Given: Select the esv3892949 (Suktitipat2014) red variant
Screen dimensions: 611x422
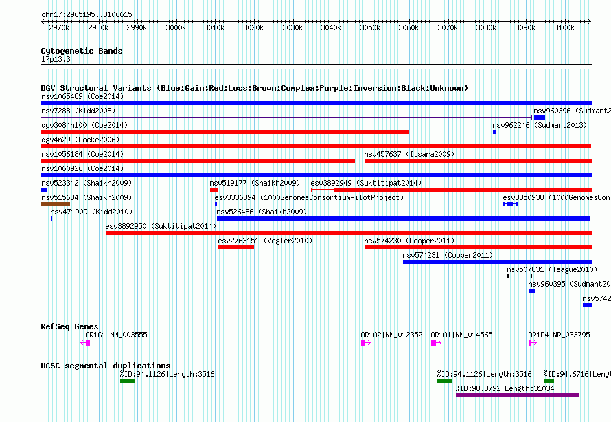Looking at the screenshot, I should coord(451,190).
